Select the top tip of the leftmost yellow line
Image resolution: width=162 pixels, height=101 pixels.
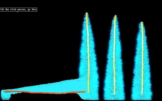point(87,13)
